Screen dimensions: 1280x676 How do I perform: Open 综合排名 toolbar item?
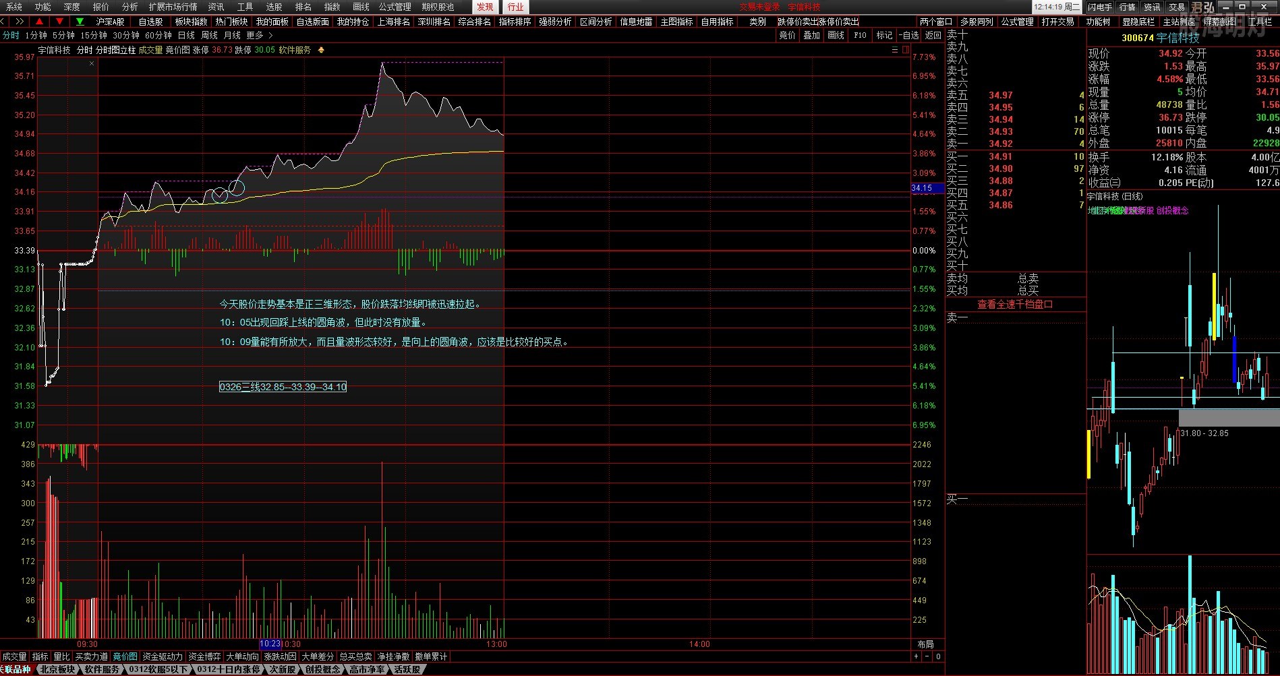[475, 22]
